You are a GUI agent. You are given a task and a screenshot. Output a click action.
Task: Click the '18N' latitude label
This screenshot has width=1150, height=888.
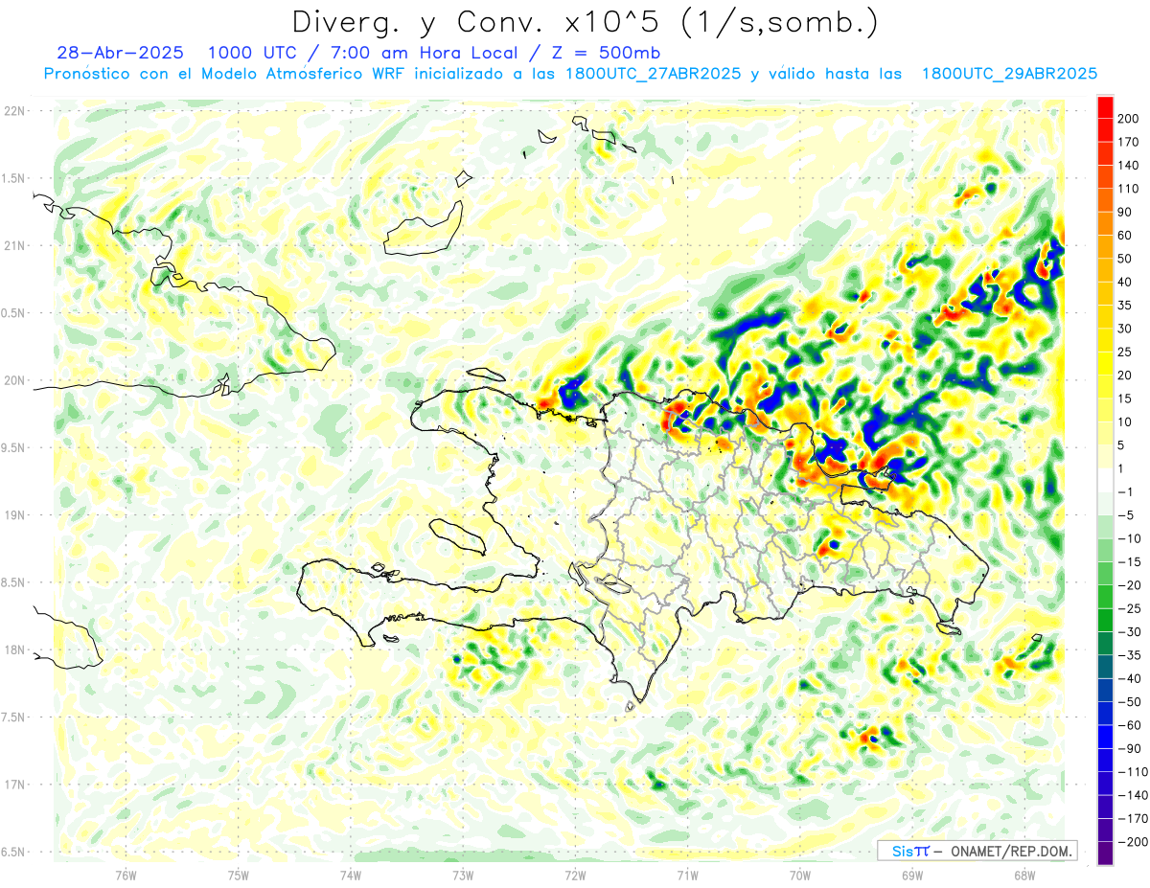tap(14, 649)
